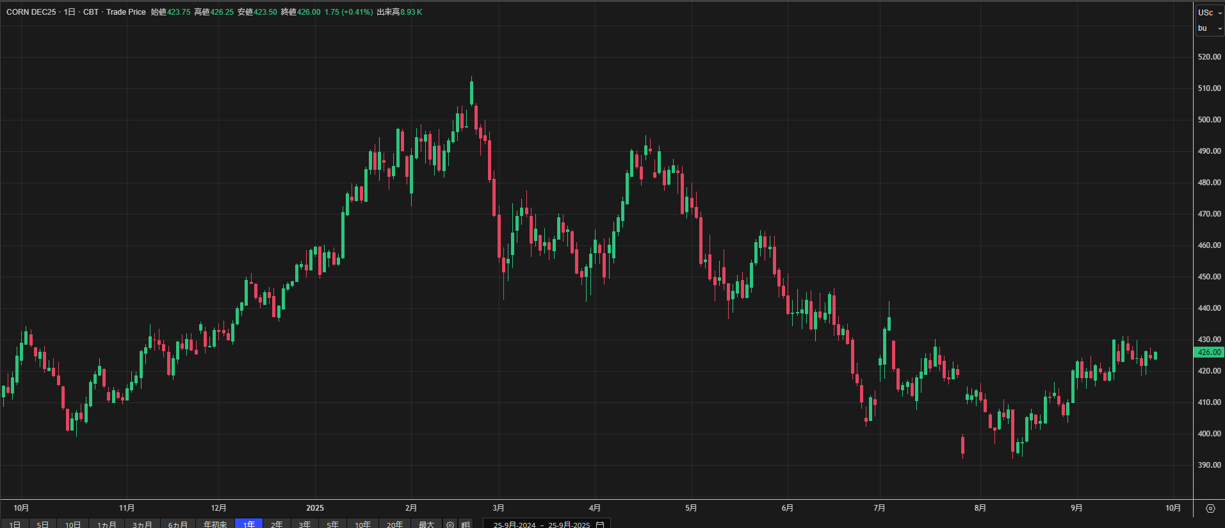
Task: Open the calendar icon in date range
Action: [x=600, y=524]
